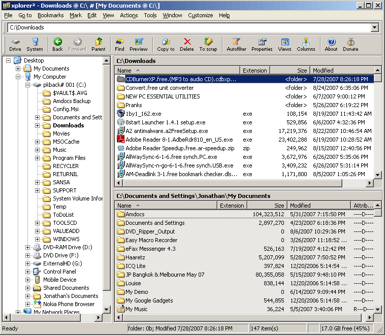This screenshot has width=385, height=335.
Task: Click Adobe Reader Speedup zip file icon
Action: (x=120, y=148)
